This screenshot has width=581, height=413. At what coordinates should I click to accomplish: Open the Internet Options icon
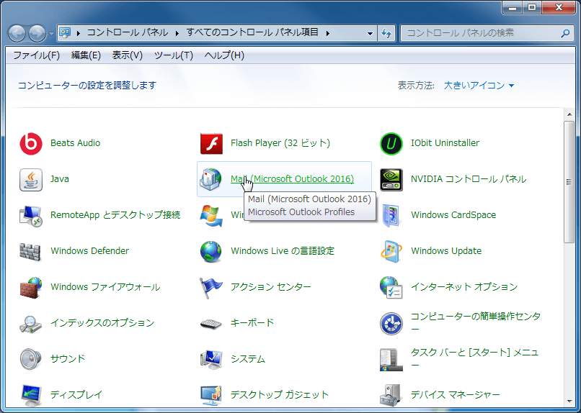391,287
